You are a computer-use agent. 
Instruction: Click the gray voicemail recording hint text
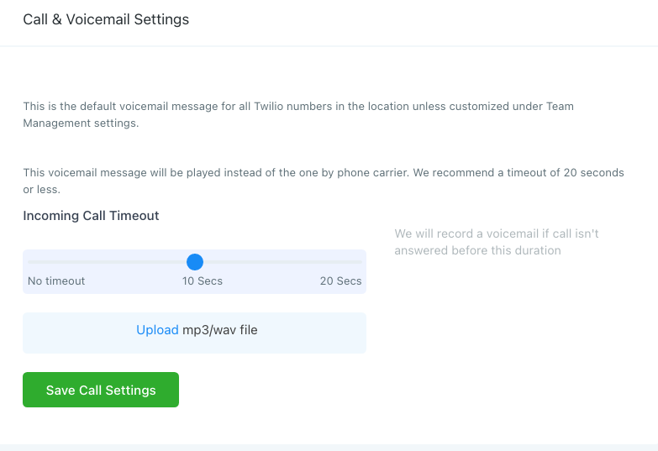click(x=496, y=242)
